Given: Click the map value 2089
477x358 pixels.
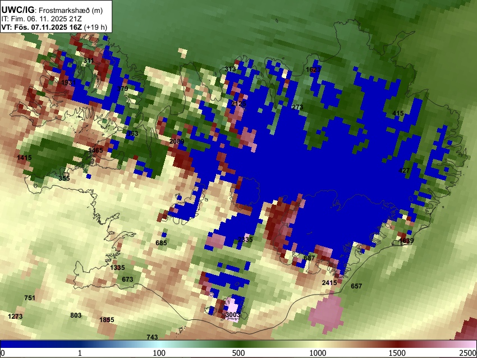Looking at the screenshot, I should 177,141.
